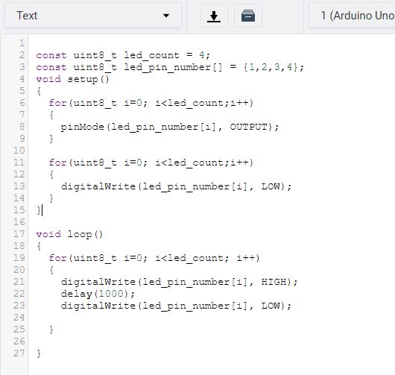Click the closing brace on line 27
Screen dimensions: 395x375
point(39,353)
